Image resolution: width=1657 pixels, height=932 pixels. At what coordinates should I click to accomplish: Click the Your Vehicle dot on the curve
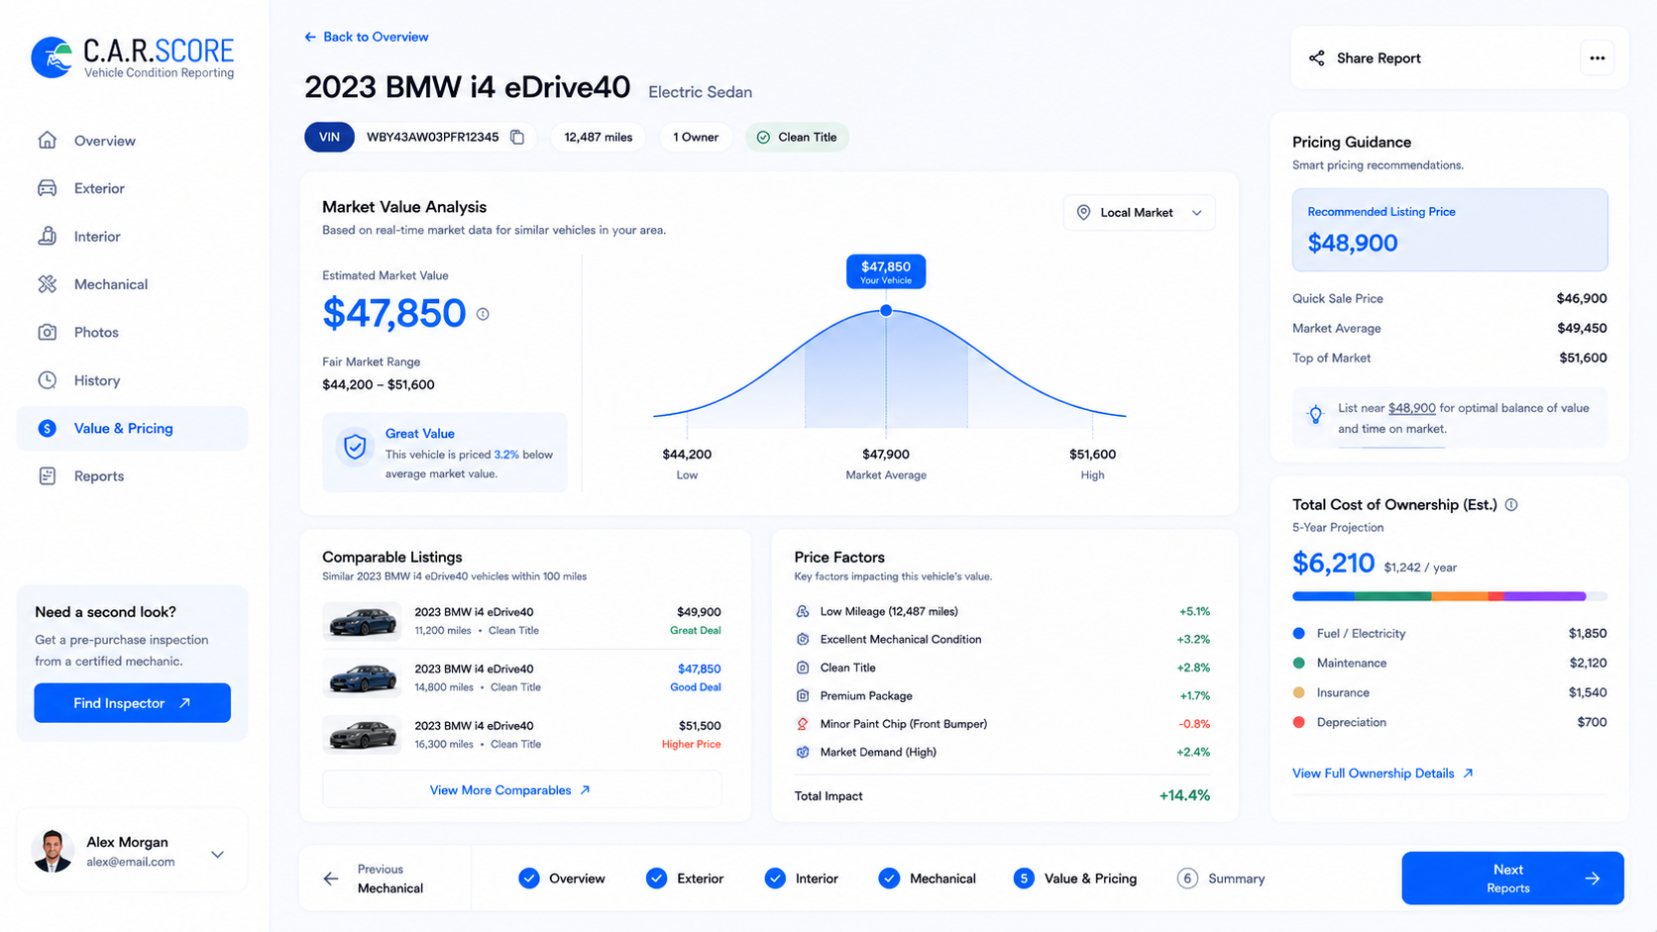[886, 311]
